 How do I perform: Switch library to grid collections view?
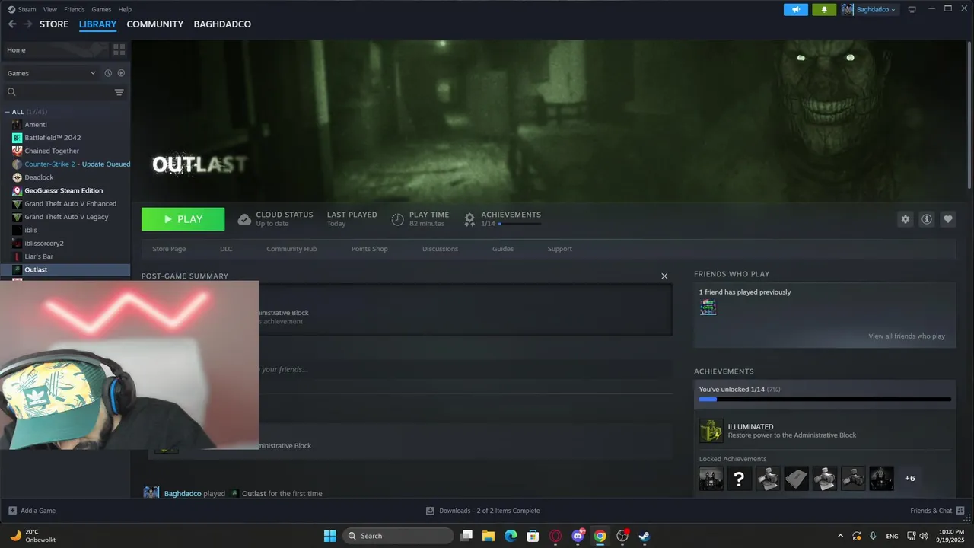(119, 49)
